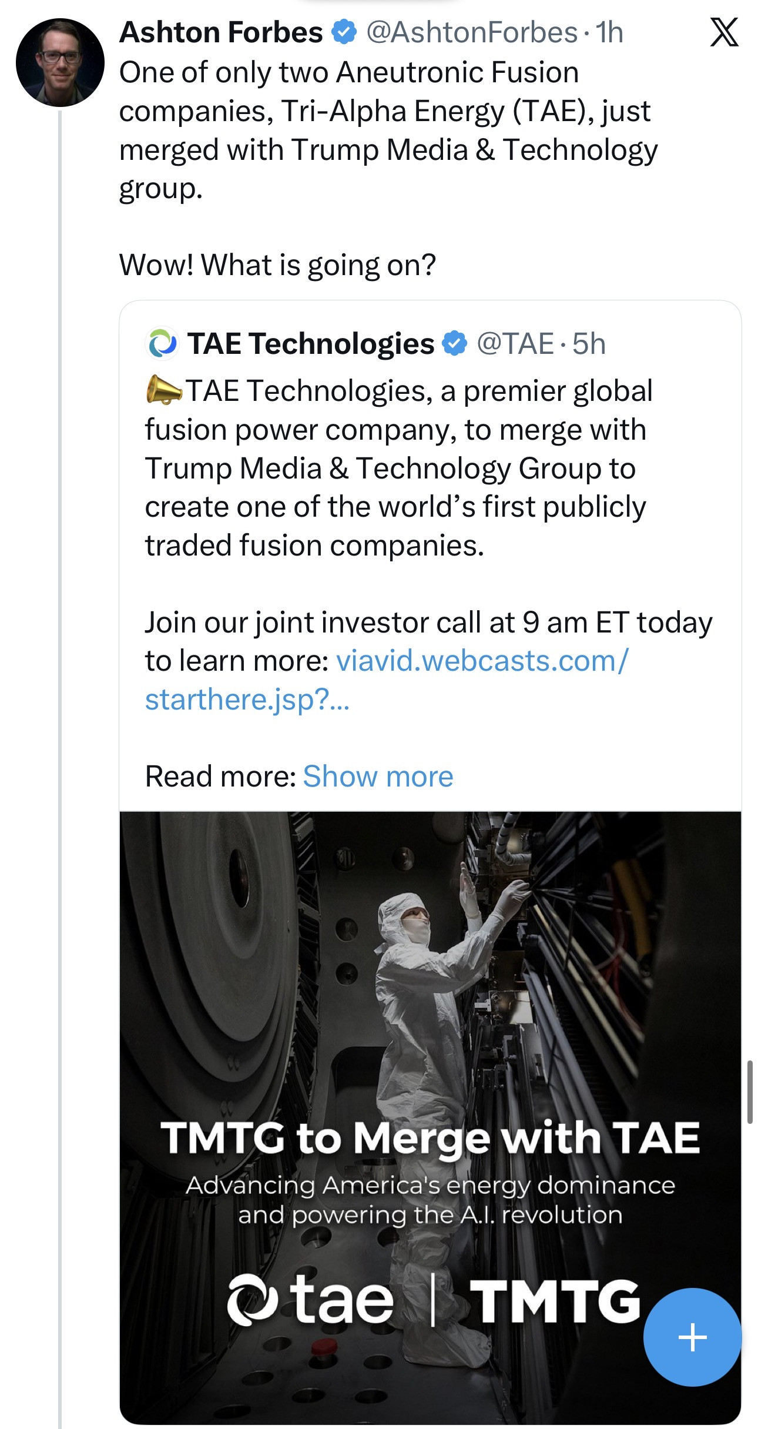Expand quoted post with Show more
758x1429 pixels.
click(378, 776)
